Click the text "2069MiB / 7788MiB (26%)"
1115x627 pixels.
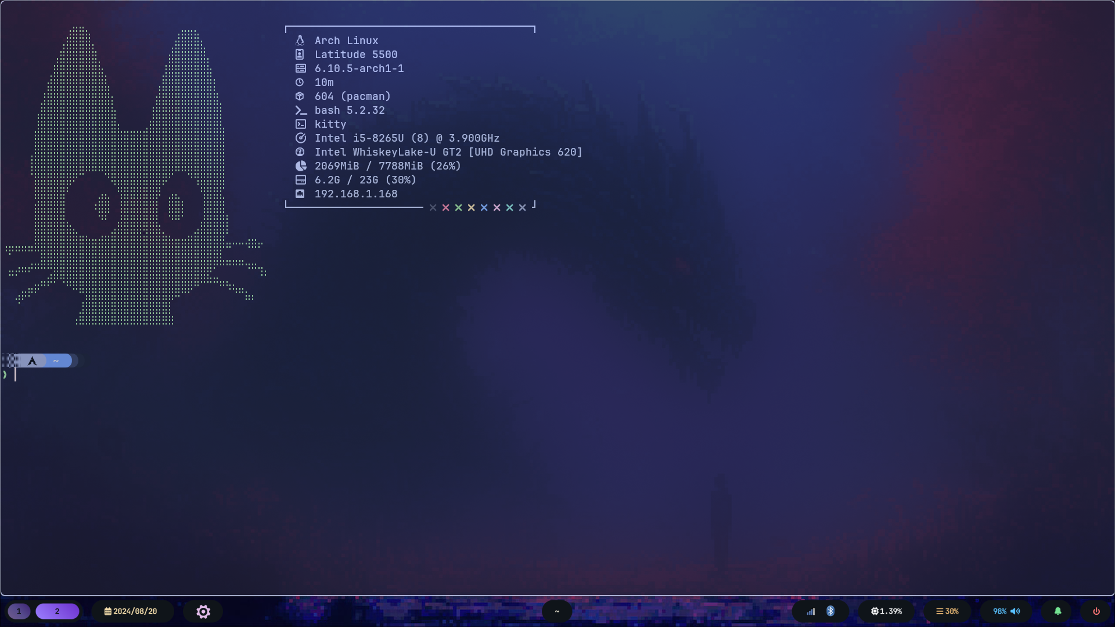[388, 166]
